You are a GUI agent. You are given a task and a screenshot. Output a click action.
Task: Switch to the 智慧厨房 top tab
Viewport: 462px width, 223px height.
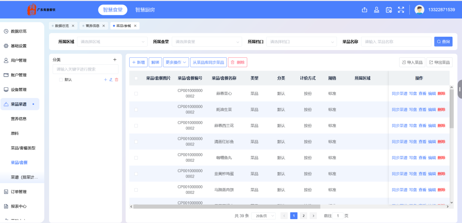(x=145, y=10)
